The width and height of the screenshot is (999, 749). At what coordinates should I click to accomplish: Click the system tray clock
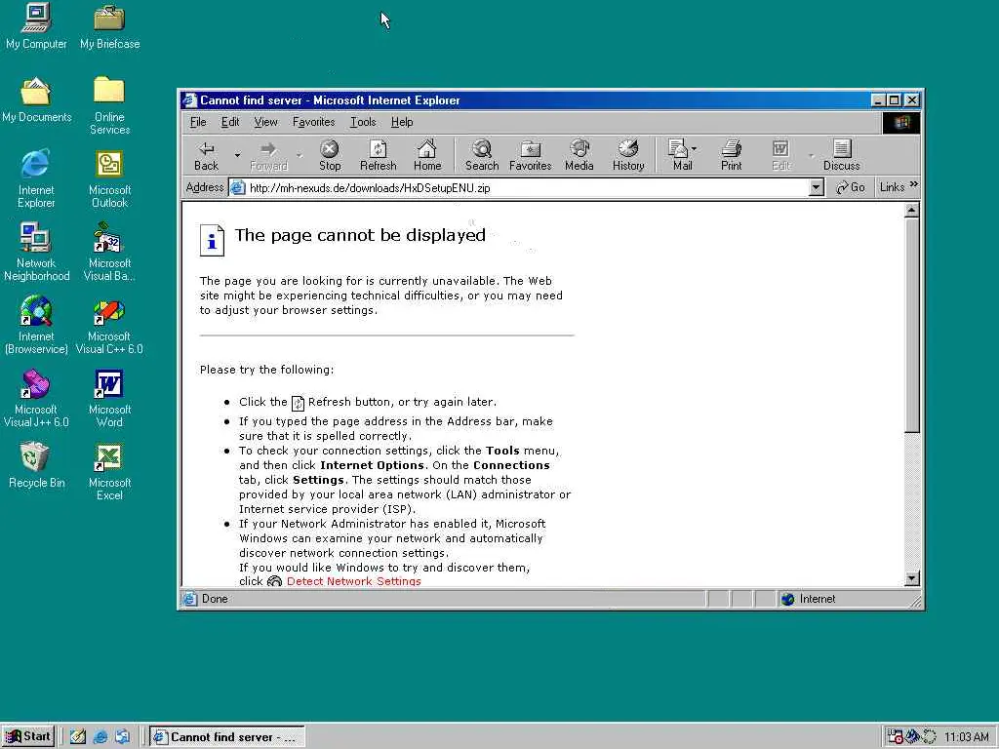[967, 737]
